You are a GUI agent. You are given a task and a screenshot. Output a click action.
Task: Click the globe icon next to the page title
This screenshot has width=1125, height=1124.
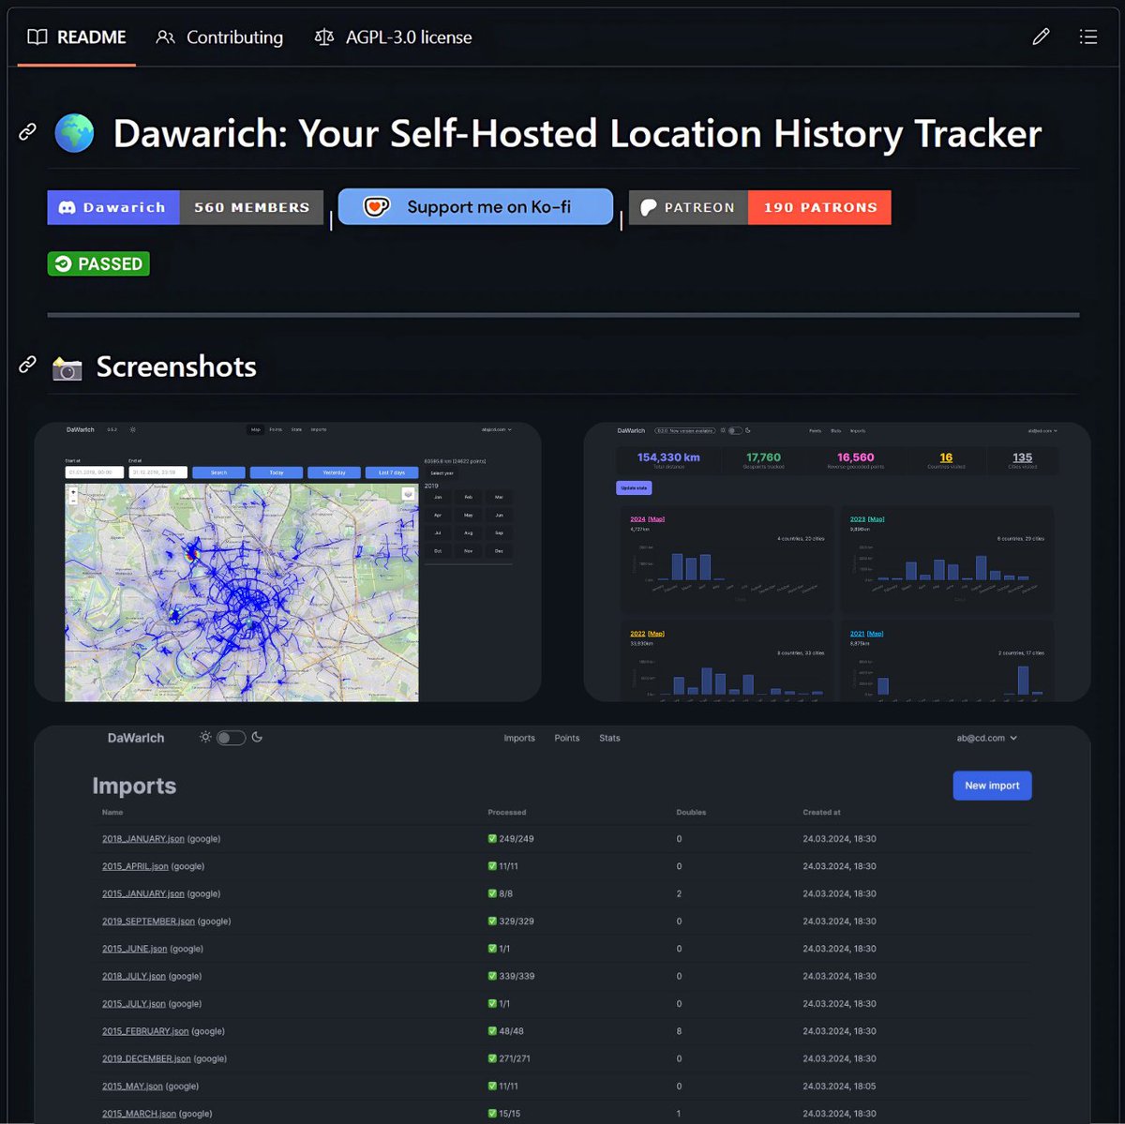(74, 132)
